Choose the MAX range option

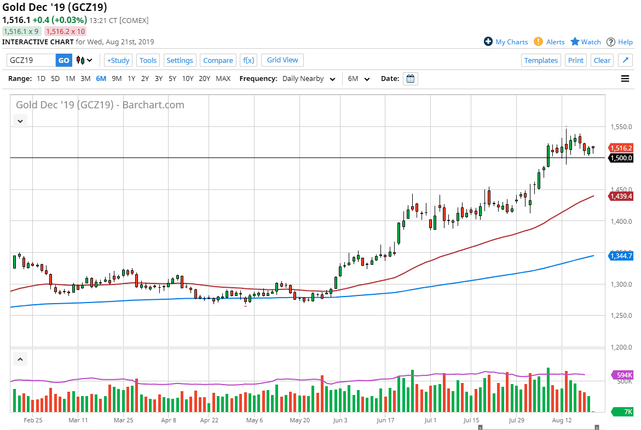[x=223, y=79]
